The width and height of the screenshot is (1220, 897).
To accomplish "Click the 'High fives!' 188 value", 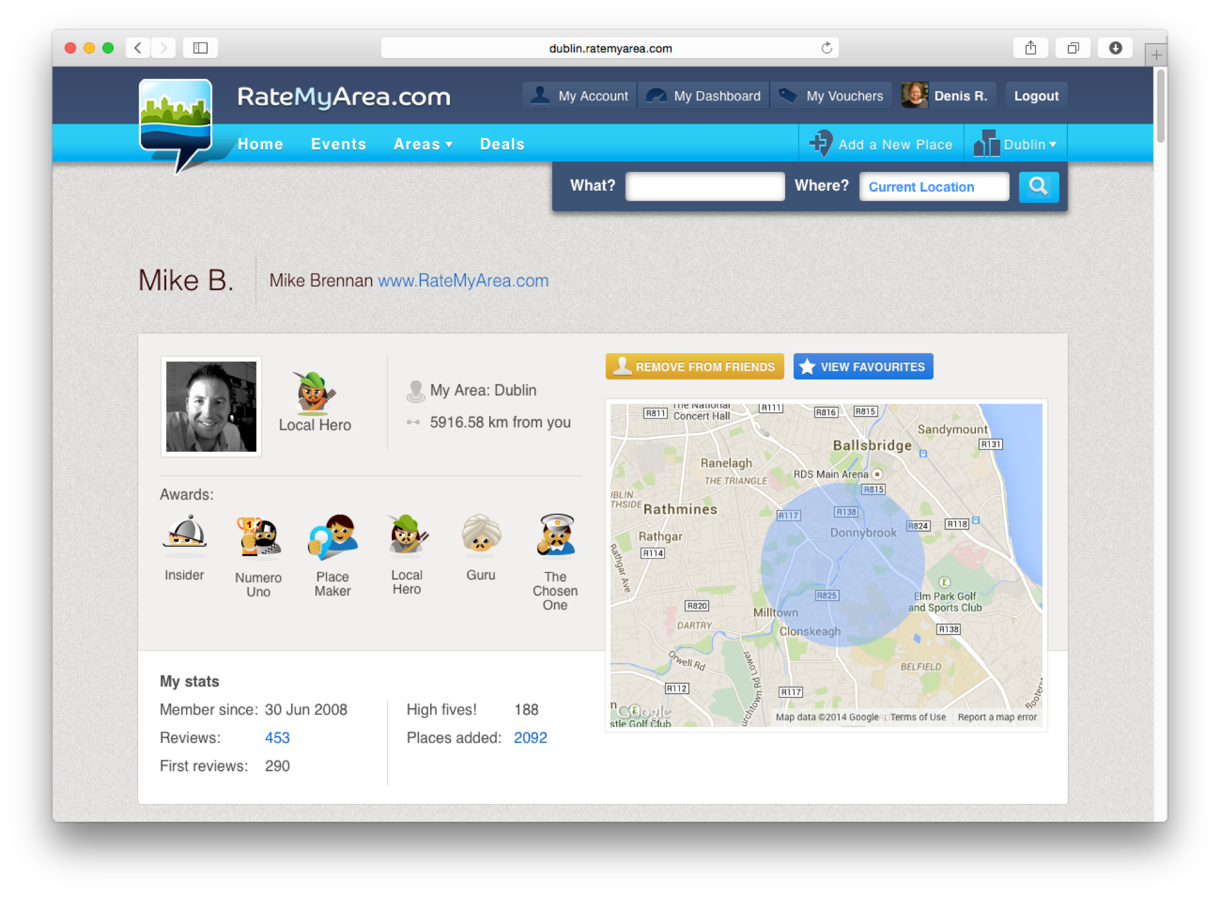I will [526, 710].
